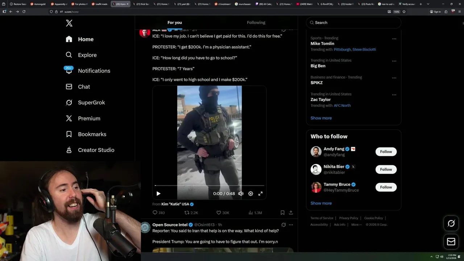Reload the current page
Screen dimensions: 464x261
click(x=24, y=12)
